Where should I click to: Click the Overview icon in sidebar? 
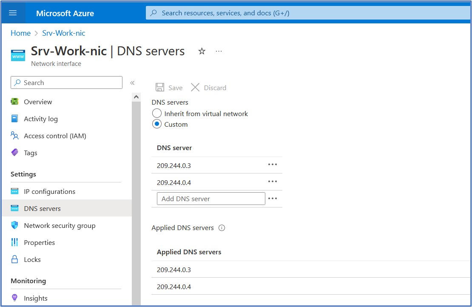[x=15, y=102]
